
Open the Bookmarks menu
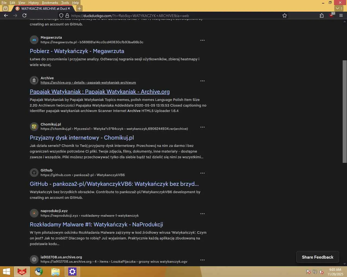[x=50, y=3]
